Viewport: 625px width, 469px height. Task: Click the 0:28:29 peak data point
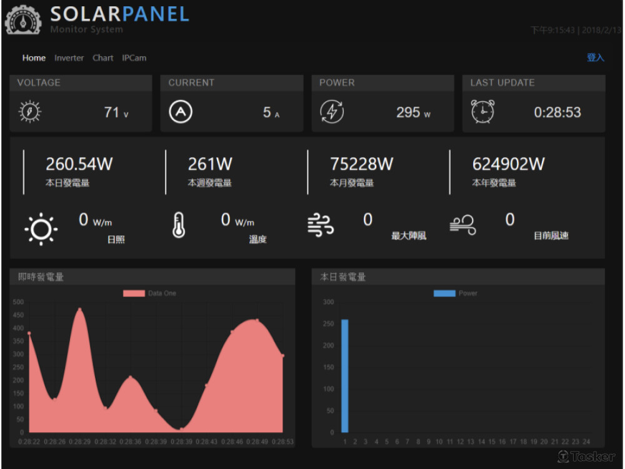point(79,309)
